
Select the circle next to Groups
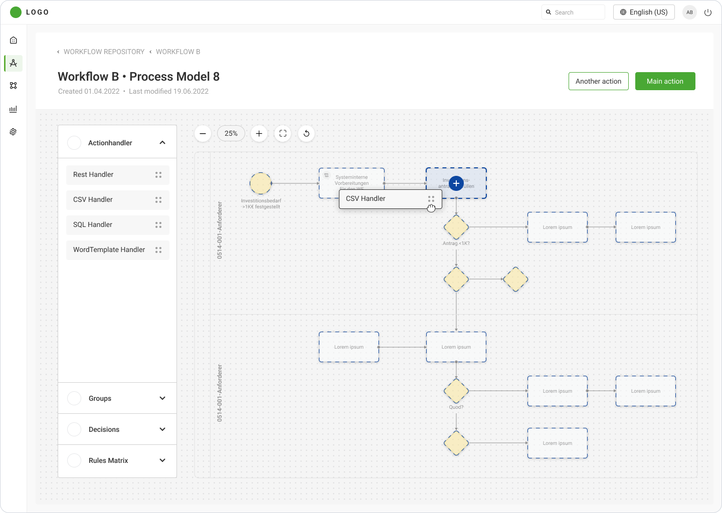click(x=74, y=398)
